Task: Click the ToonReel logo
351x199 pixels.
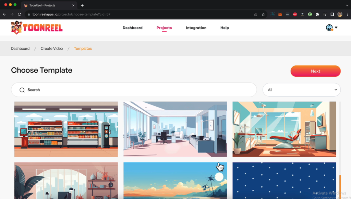Action: click(37, 27)
